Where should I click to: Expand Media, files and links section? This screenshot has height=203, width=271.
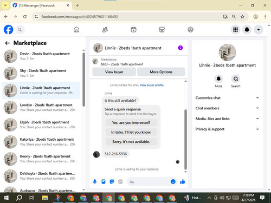click(227, 119)
